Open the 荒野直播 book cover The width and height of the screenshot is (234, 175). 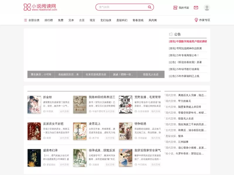(125, 105)
